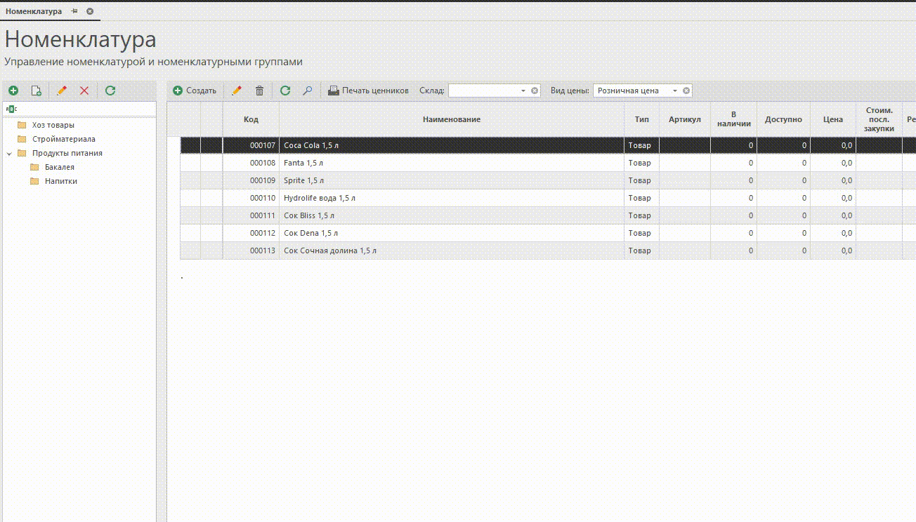Refresh the group tree with the left refresh icon
The width and height of the screenshot is (916, 522).
pos(110,91)
